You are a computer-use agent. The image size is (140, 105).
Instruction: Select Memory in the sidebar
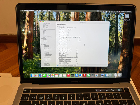[x=45, y=24]
